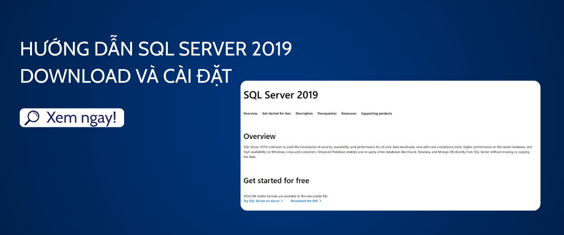Click the ISO/CAB media formats sentence
Screen dimensions: 564x235
click(x=285, y=196)
